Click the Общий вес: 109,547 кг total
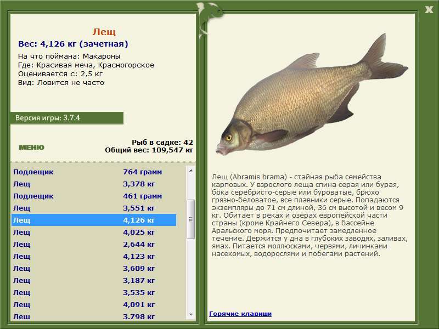 [x=149, y=150]
